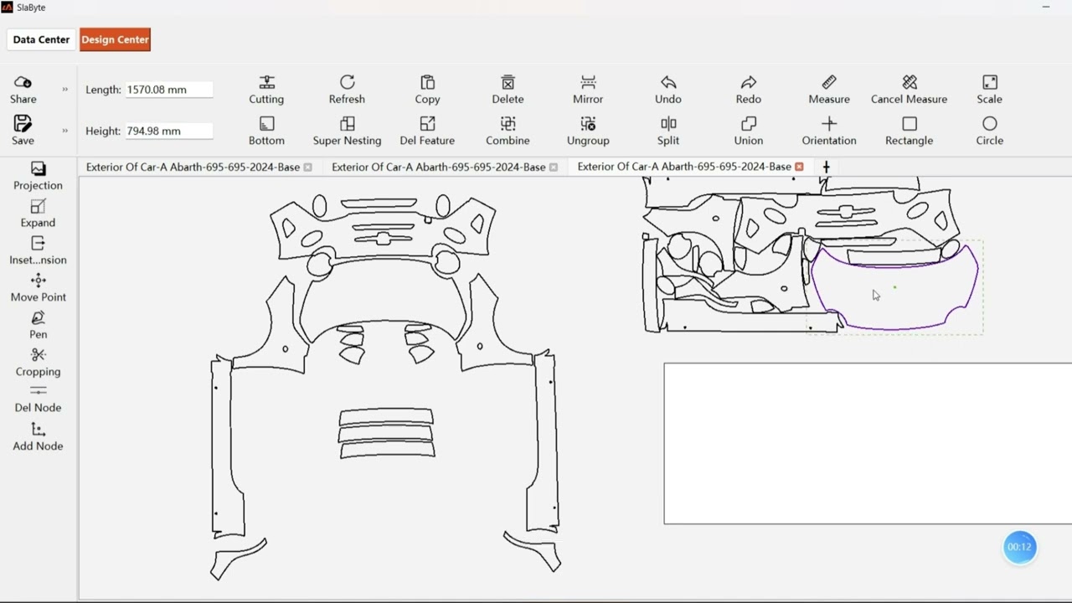Image resolution: width=1072 pixels, height=603 pixels.
Task: Click the 00:12 timer bubble
Action: (1019, 547)
